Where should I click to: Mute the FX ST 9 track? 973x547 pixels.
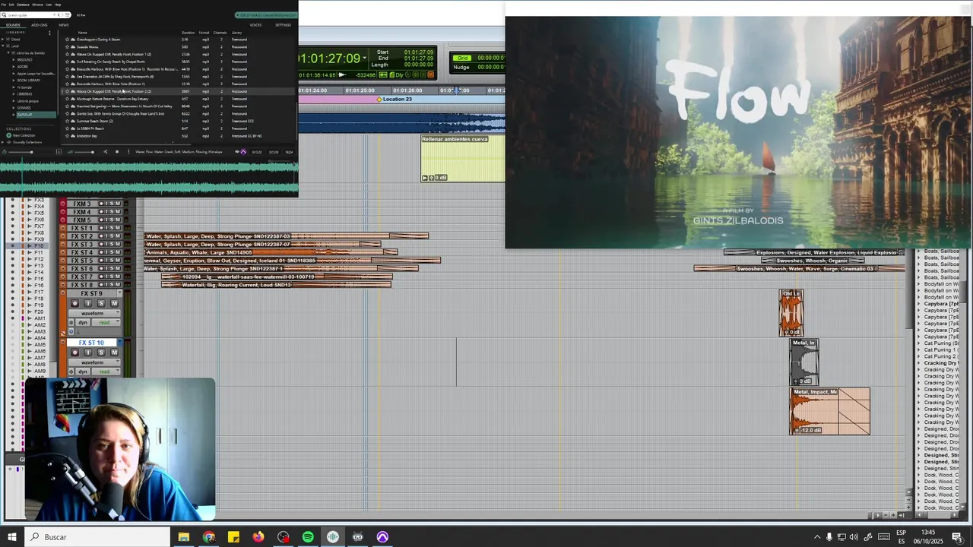pos(115,304)
